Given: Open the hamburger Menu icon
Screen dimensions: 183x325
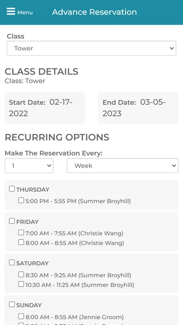Looking at the screenshot, I should point(11,11).
